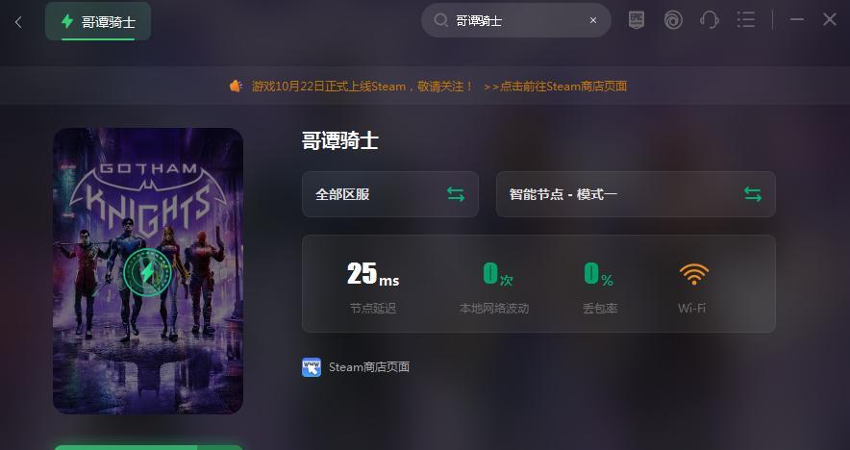Open the Epic Games platform icon
This screenshot has width=850, height=450.
click(637, 20)
